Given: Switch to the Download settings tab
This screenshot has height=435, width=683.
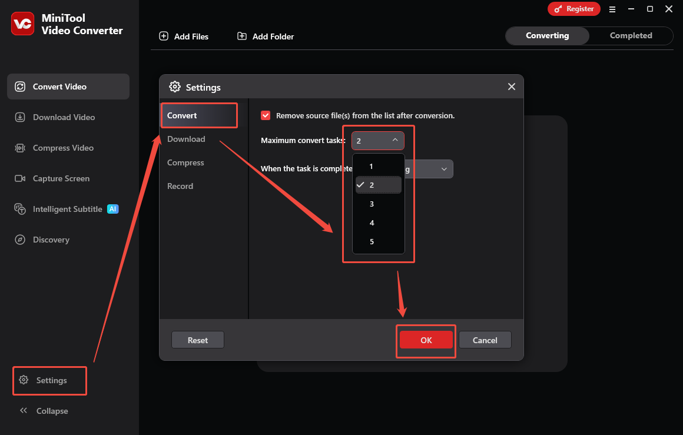Looking at the screenshot, I should tap(186, 139).
